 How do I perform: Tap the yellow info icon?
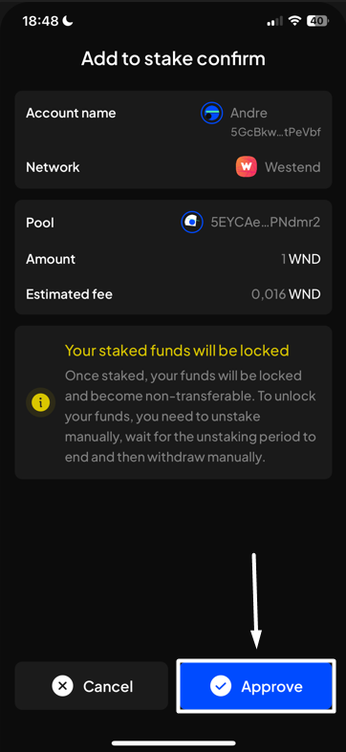pyautogui.click(x=40, y=402)
